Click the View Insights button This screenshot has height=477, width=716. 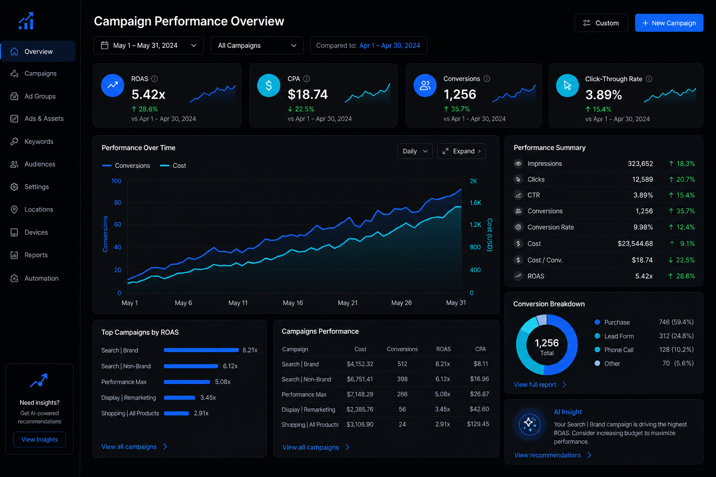point(40,439)
